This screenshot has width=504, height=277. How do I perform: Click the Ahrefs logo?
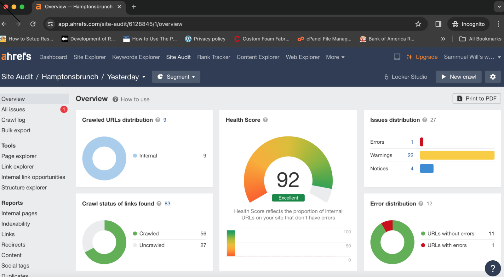[16, 57]
